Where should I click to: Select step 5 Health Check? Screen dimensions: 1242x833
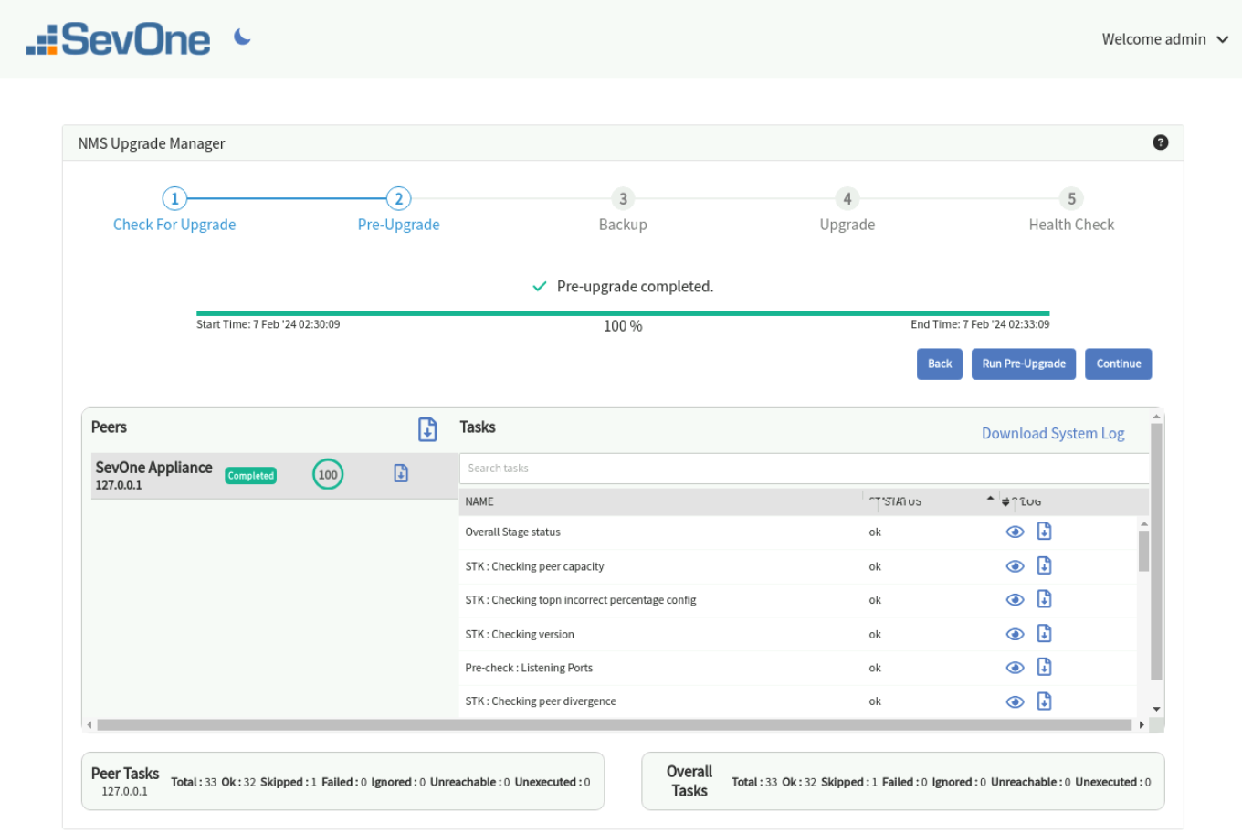click(1071, 210)
